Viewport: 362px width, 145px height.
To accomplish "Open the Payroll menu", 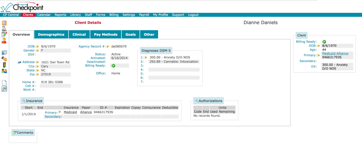I will click(x=144, y=15).
